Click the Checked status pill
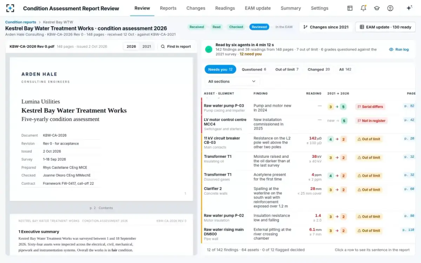 [236, 27]
